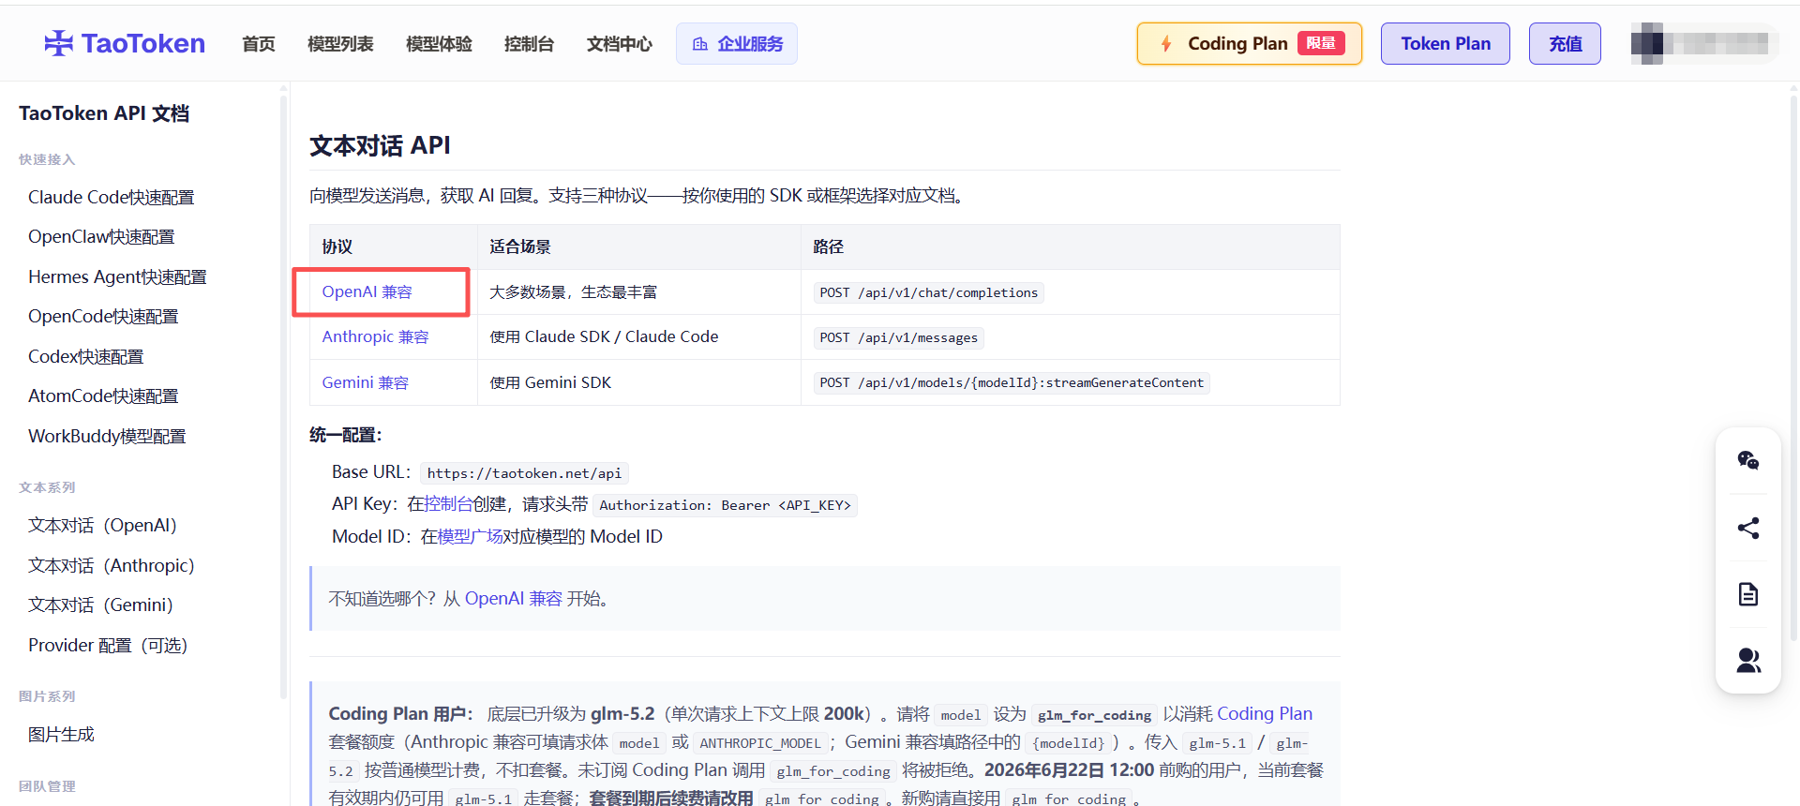Open Codex快速配置 in sidebar
The image size is (1800, 806).
(x=86, y=357)
